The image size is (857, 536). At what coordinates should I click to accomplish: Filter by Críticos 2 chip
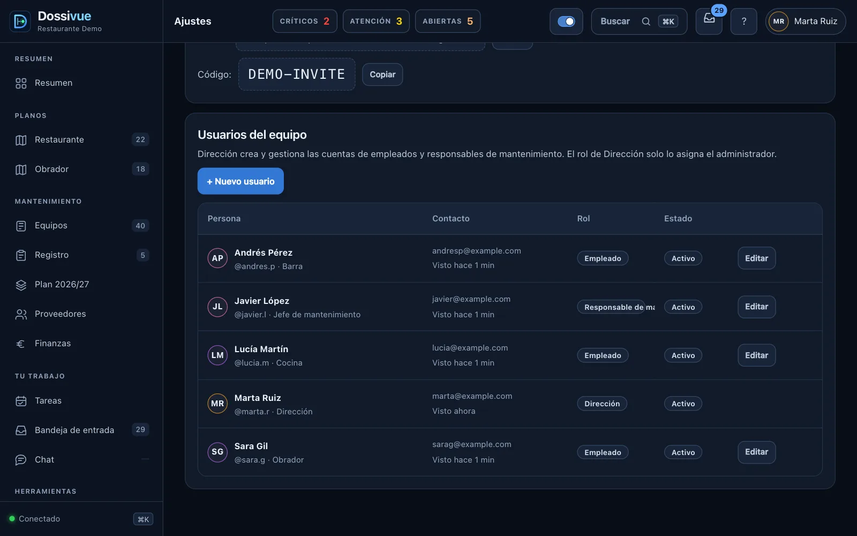pos(305,21)
